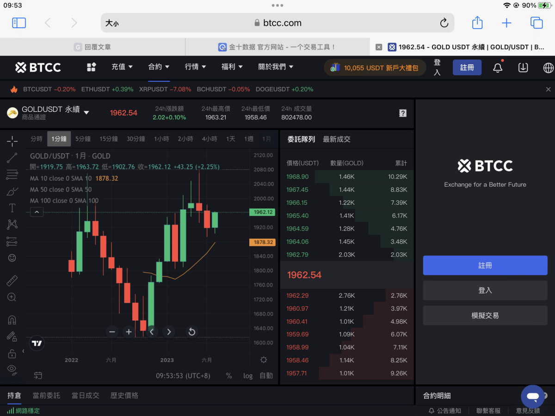Open the help question mark icon
The image size is (555, 416).
[x=403, y=113]
